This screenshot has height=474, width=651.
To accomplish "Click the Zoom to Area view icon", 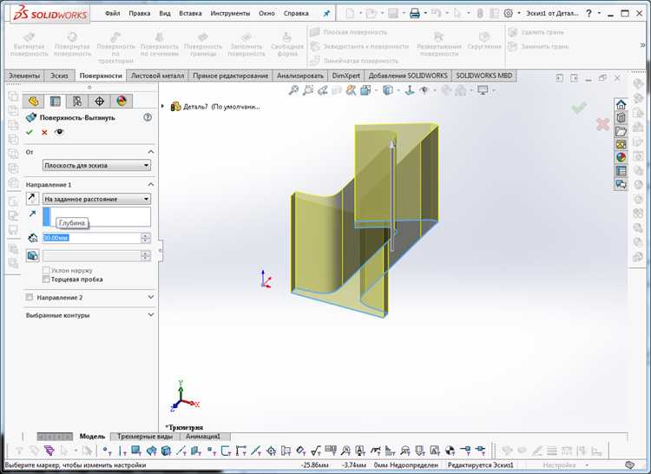I will [x=308, y=90].
